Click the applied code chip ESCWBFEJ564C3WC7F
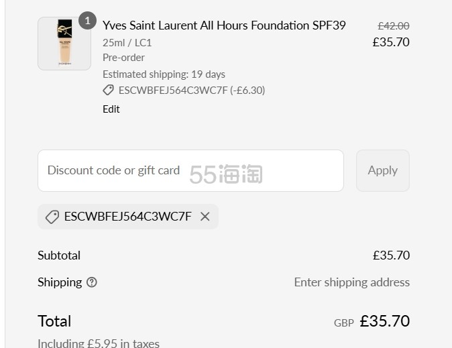This screenshot has width=452, height=348. [128, 217]
